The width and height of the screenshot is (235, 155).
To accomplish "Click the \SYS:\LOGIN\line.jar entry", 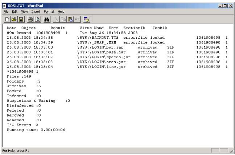I will [x=102, y=67].
